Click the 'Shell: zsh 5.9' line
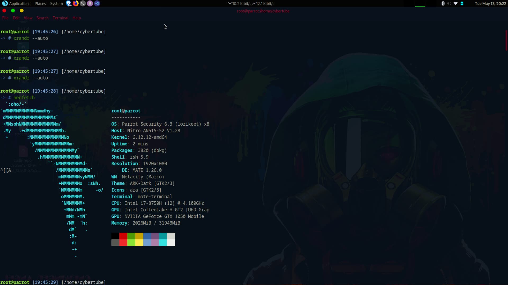The width and height of the screenshot is (508, 285). click(x=130, y=157)
